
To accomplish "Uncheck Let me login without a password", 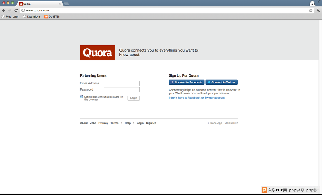I will (x=82, y=97).
